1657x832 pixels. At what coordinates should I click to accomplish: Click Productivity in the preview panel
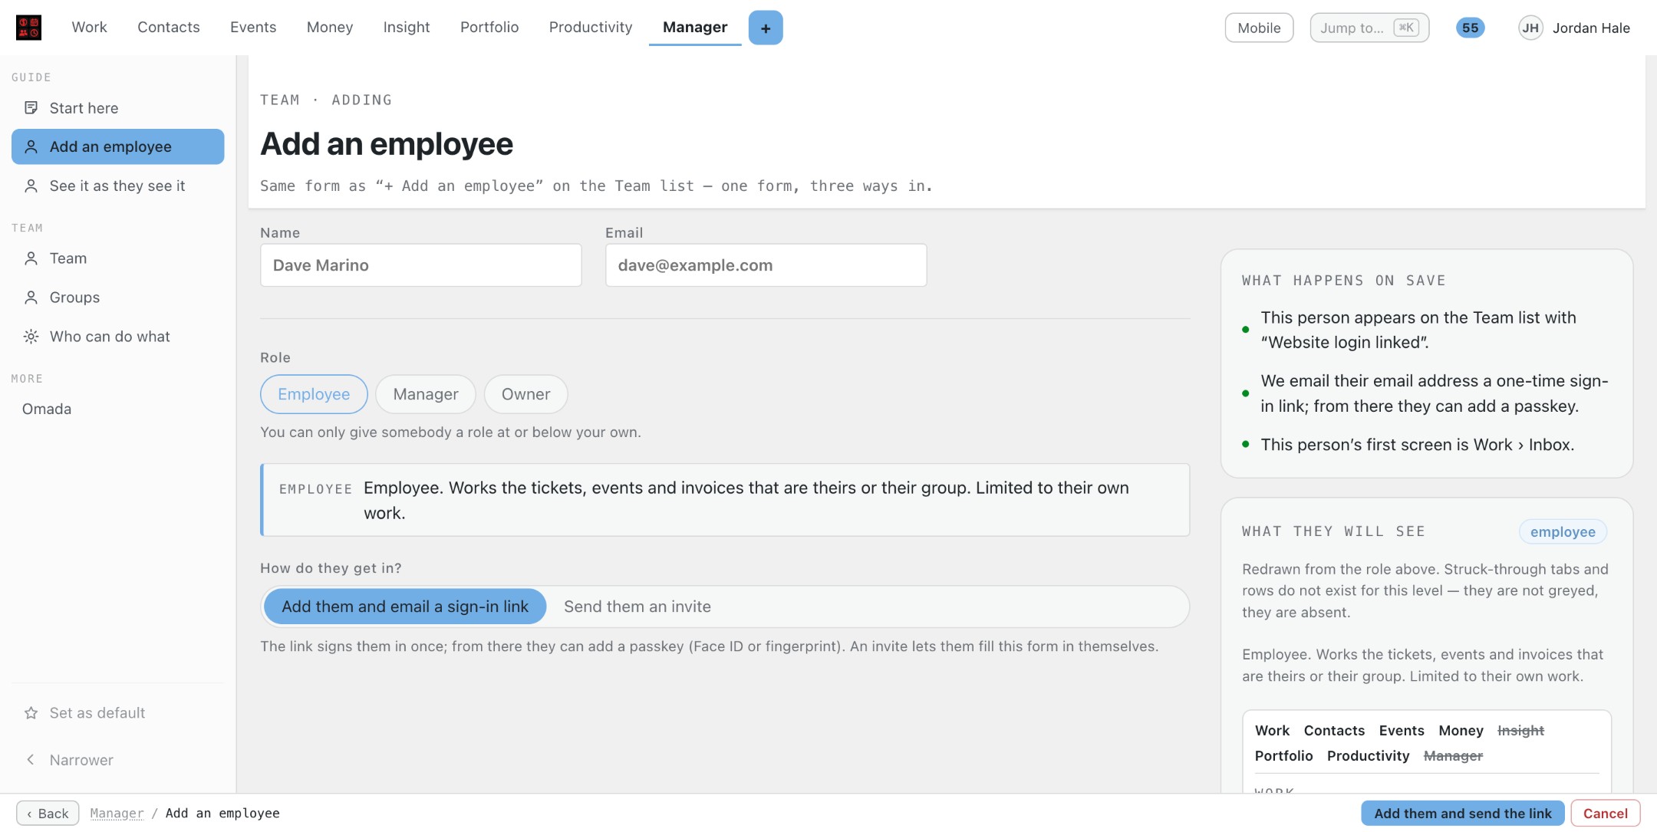click(x=1369, y=755)
